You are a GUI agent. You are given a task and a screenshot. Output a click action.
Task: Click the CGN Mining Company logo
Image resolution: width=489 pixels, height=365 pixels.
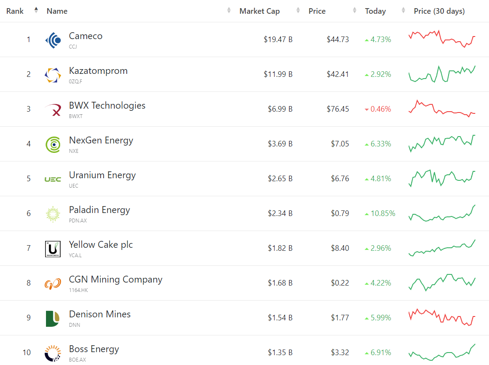pos(53,284)
